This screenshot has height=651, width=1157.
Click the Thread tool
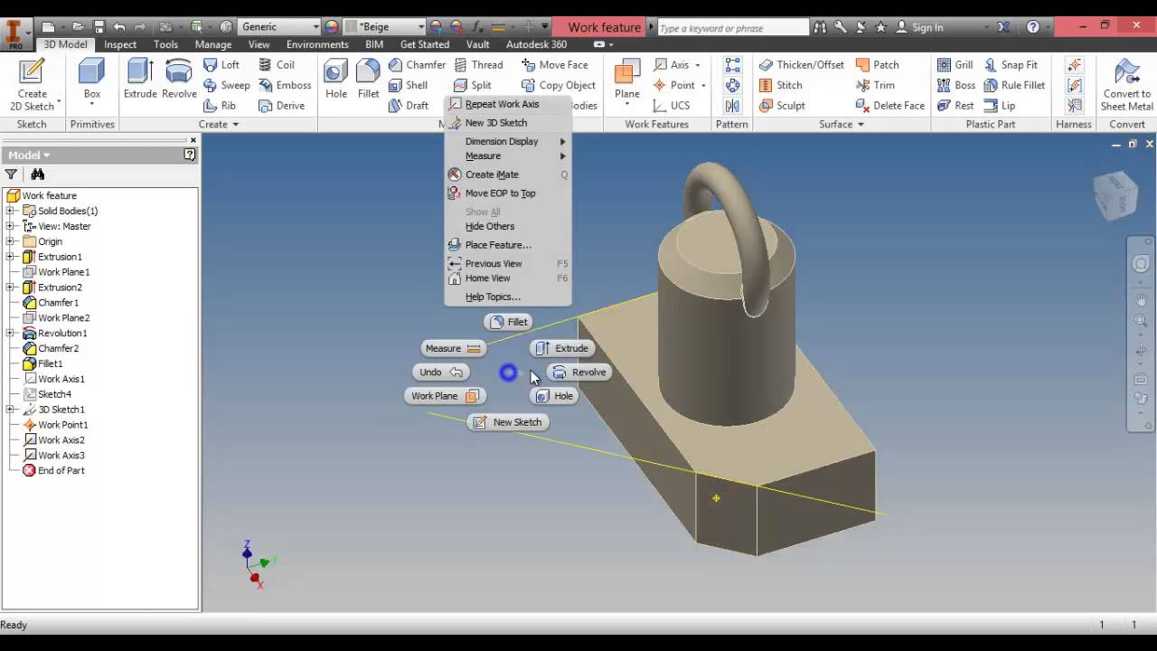pos(478,65)
